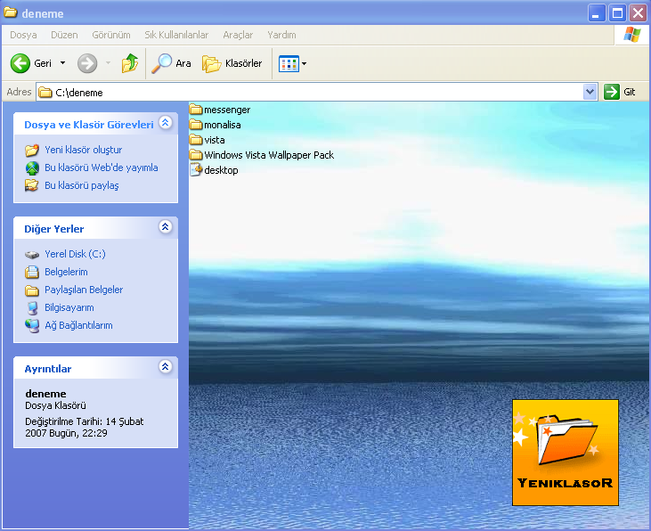Click the Yerel Disk (C:) drive icon
Viewport: 651px width, 531px height.
(32, 254)
